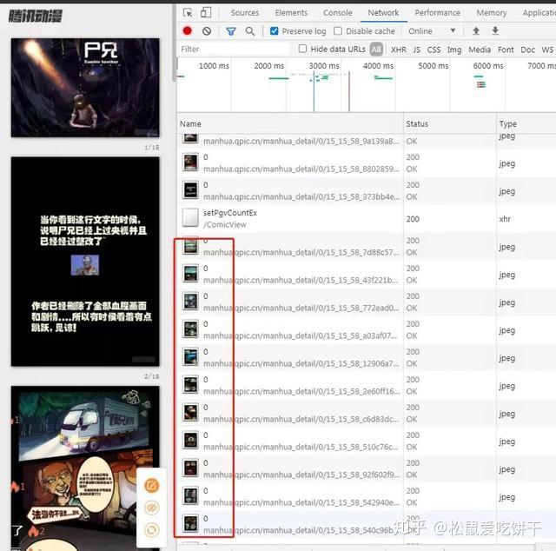The width and height of the screenshot is (556, 551).
Task: Select request ending 15_15_58_510c76c
Action: coord(367,441)
